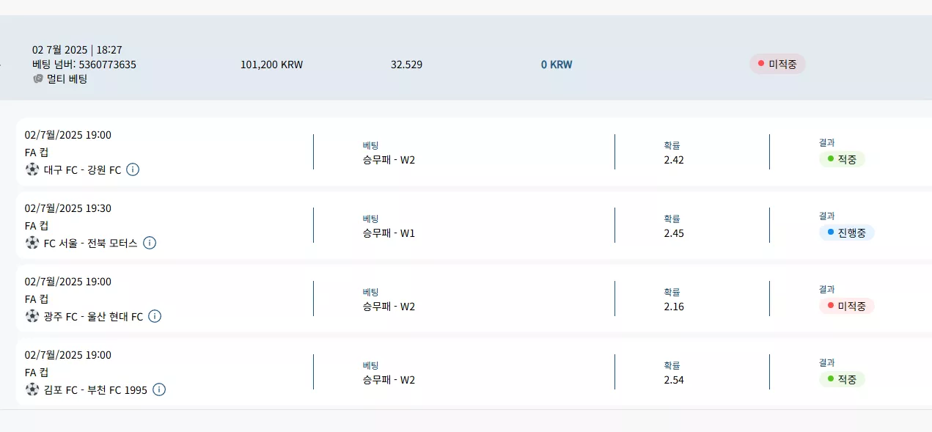Click the 32.529 total odds value

(x=406, y=65)
